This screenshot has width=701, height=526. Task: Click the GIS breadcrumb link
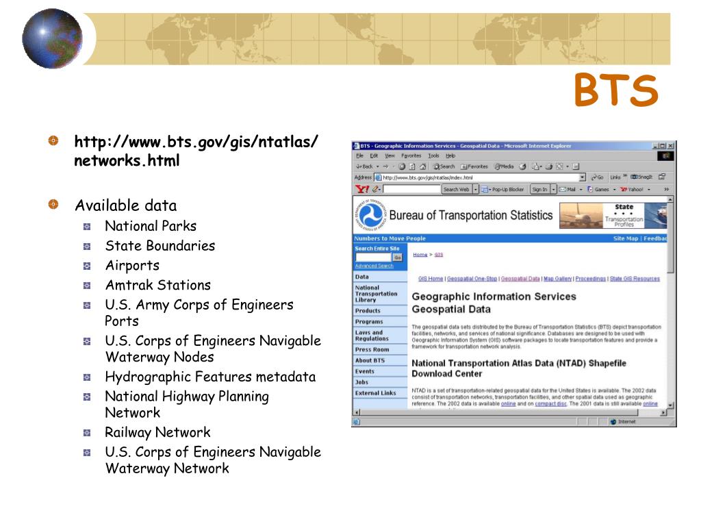(439, 255)
